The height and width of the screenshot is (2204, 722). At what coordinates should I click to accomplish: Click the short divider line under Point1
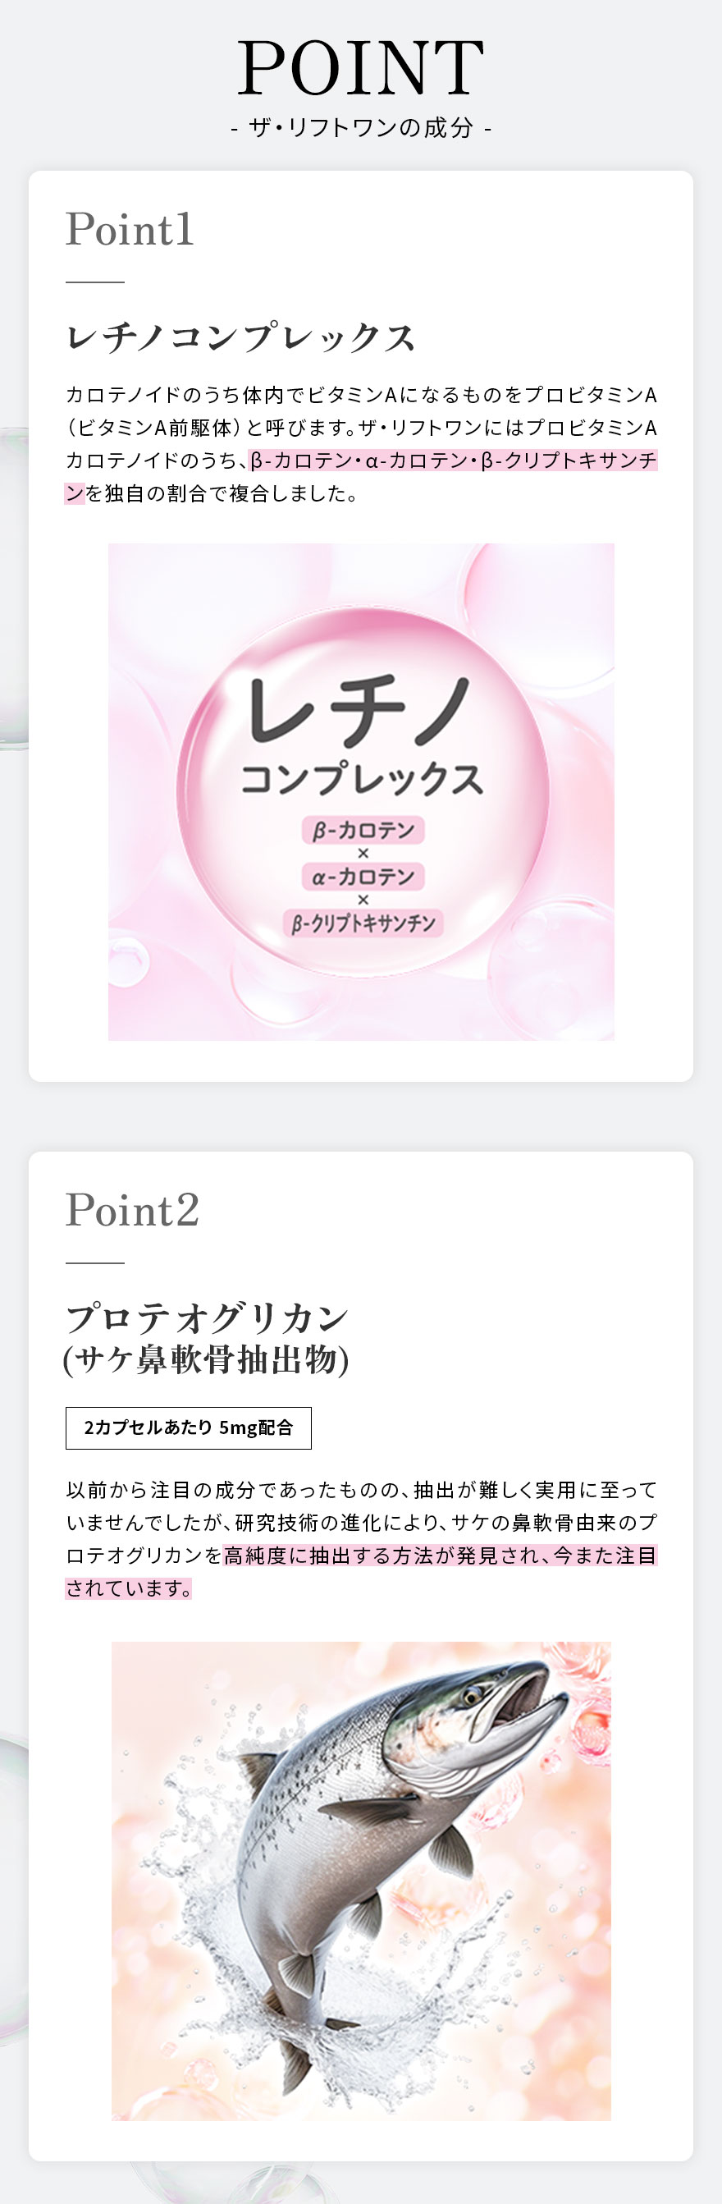coord(95,282)
